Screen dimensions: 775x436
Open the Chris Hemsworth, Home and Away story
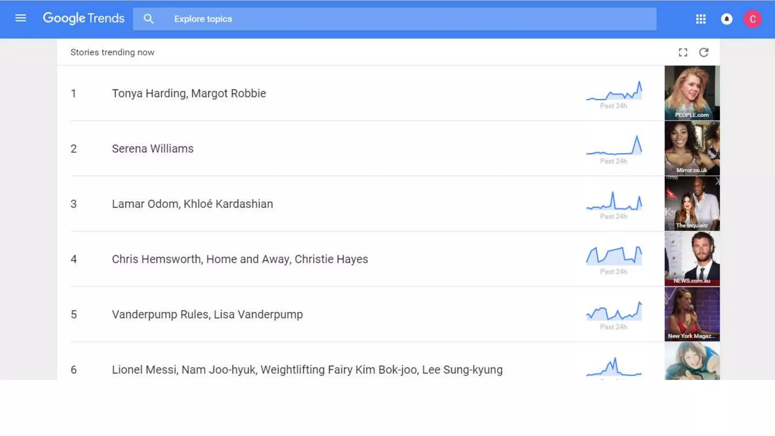240,259
